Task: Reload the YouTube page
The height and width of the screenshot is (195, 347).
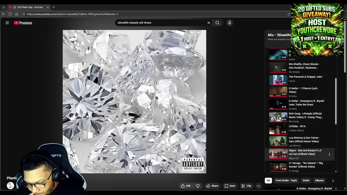Action: pos(10,14)
